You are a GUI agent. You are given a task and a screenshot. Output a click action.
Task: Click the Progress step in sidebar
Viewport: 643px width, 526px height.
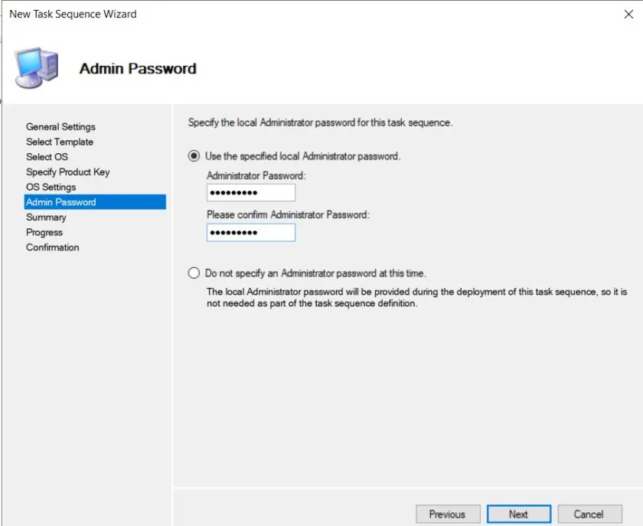[44, 232]
